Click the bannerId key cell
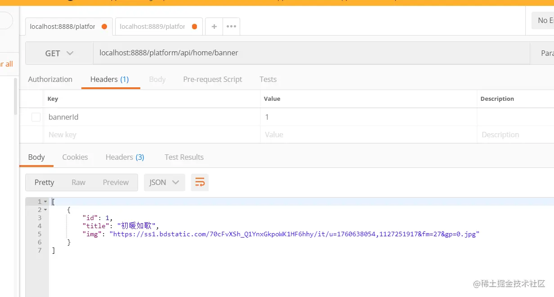Image resolution: width=554 pixels, height=297 pixels. tap(152, 117)
